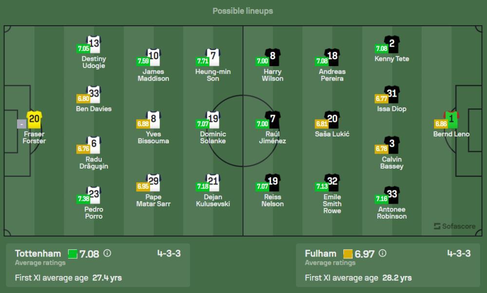Image resolution: width=487 pixels, height=293 pixels.
Task: Open the Fulham average rating info icon
Action: point(382,253)
